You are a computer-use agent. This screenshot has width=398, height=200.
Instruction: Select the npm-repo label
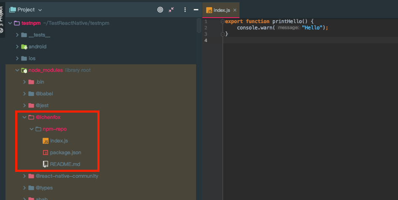[54, 129]
